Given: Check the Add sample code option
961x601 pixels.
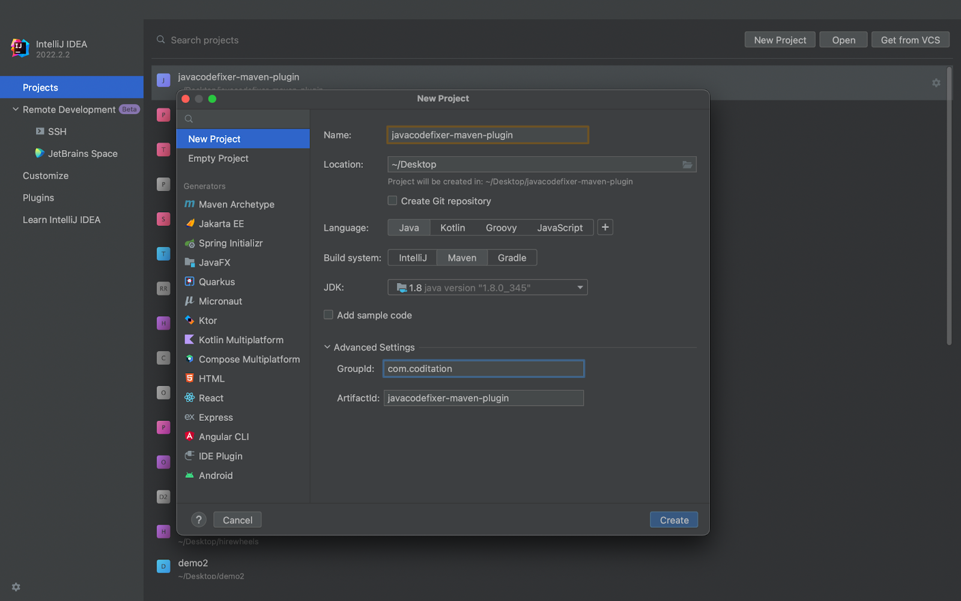Looking at the screenshot, I should click(329, 315).
